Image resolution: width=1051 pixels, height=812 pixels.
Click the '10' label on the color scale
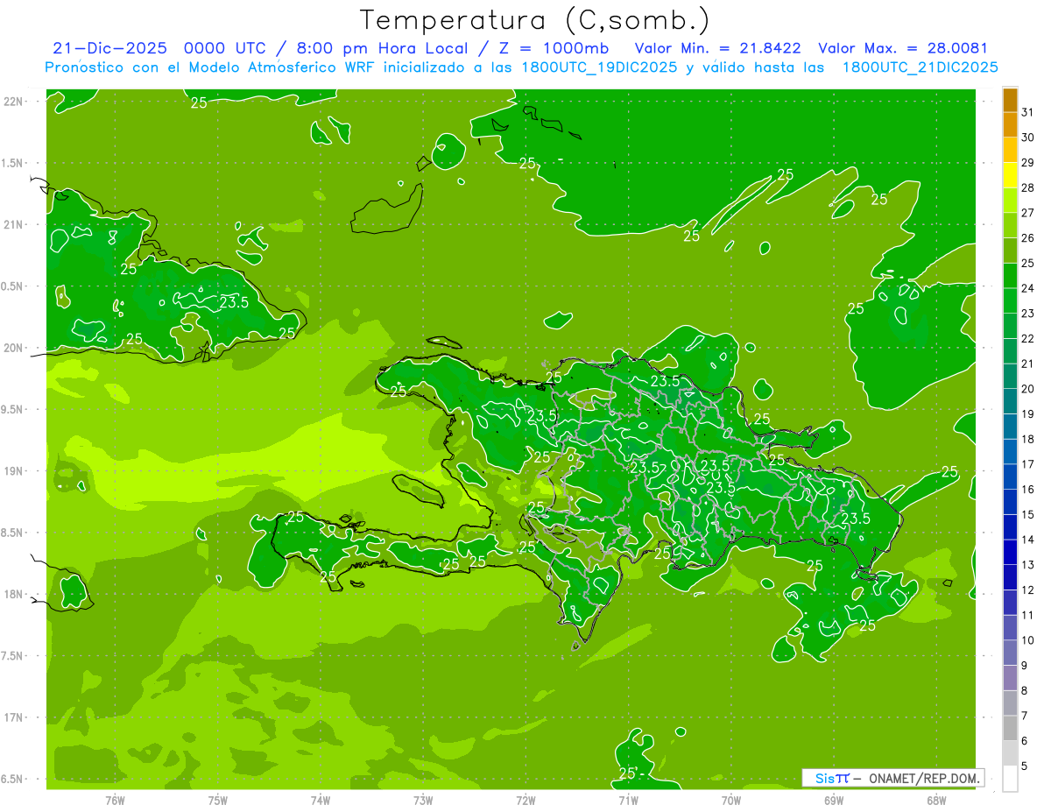pos(1028,640)
